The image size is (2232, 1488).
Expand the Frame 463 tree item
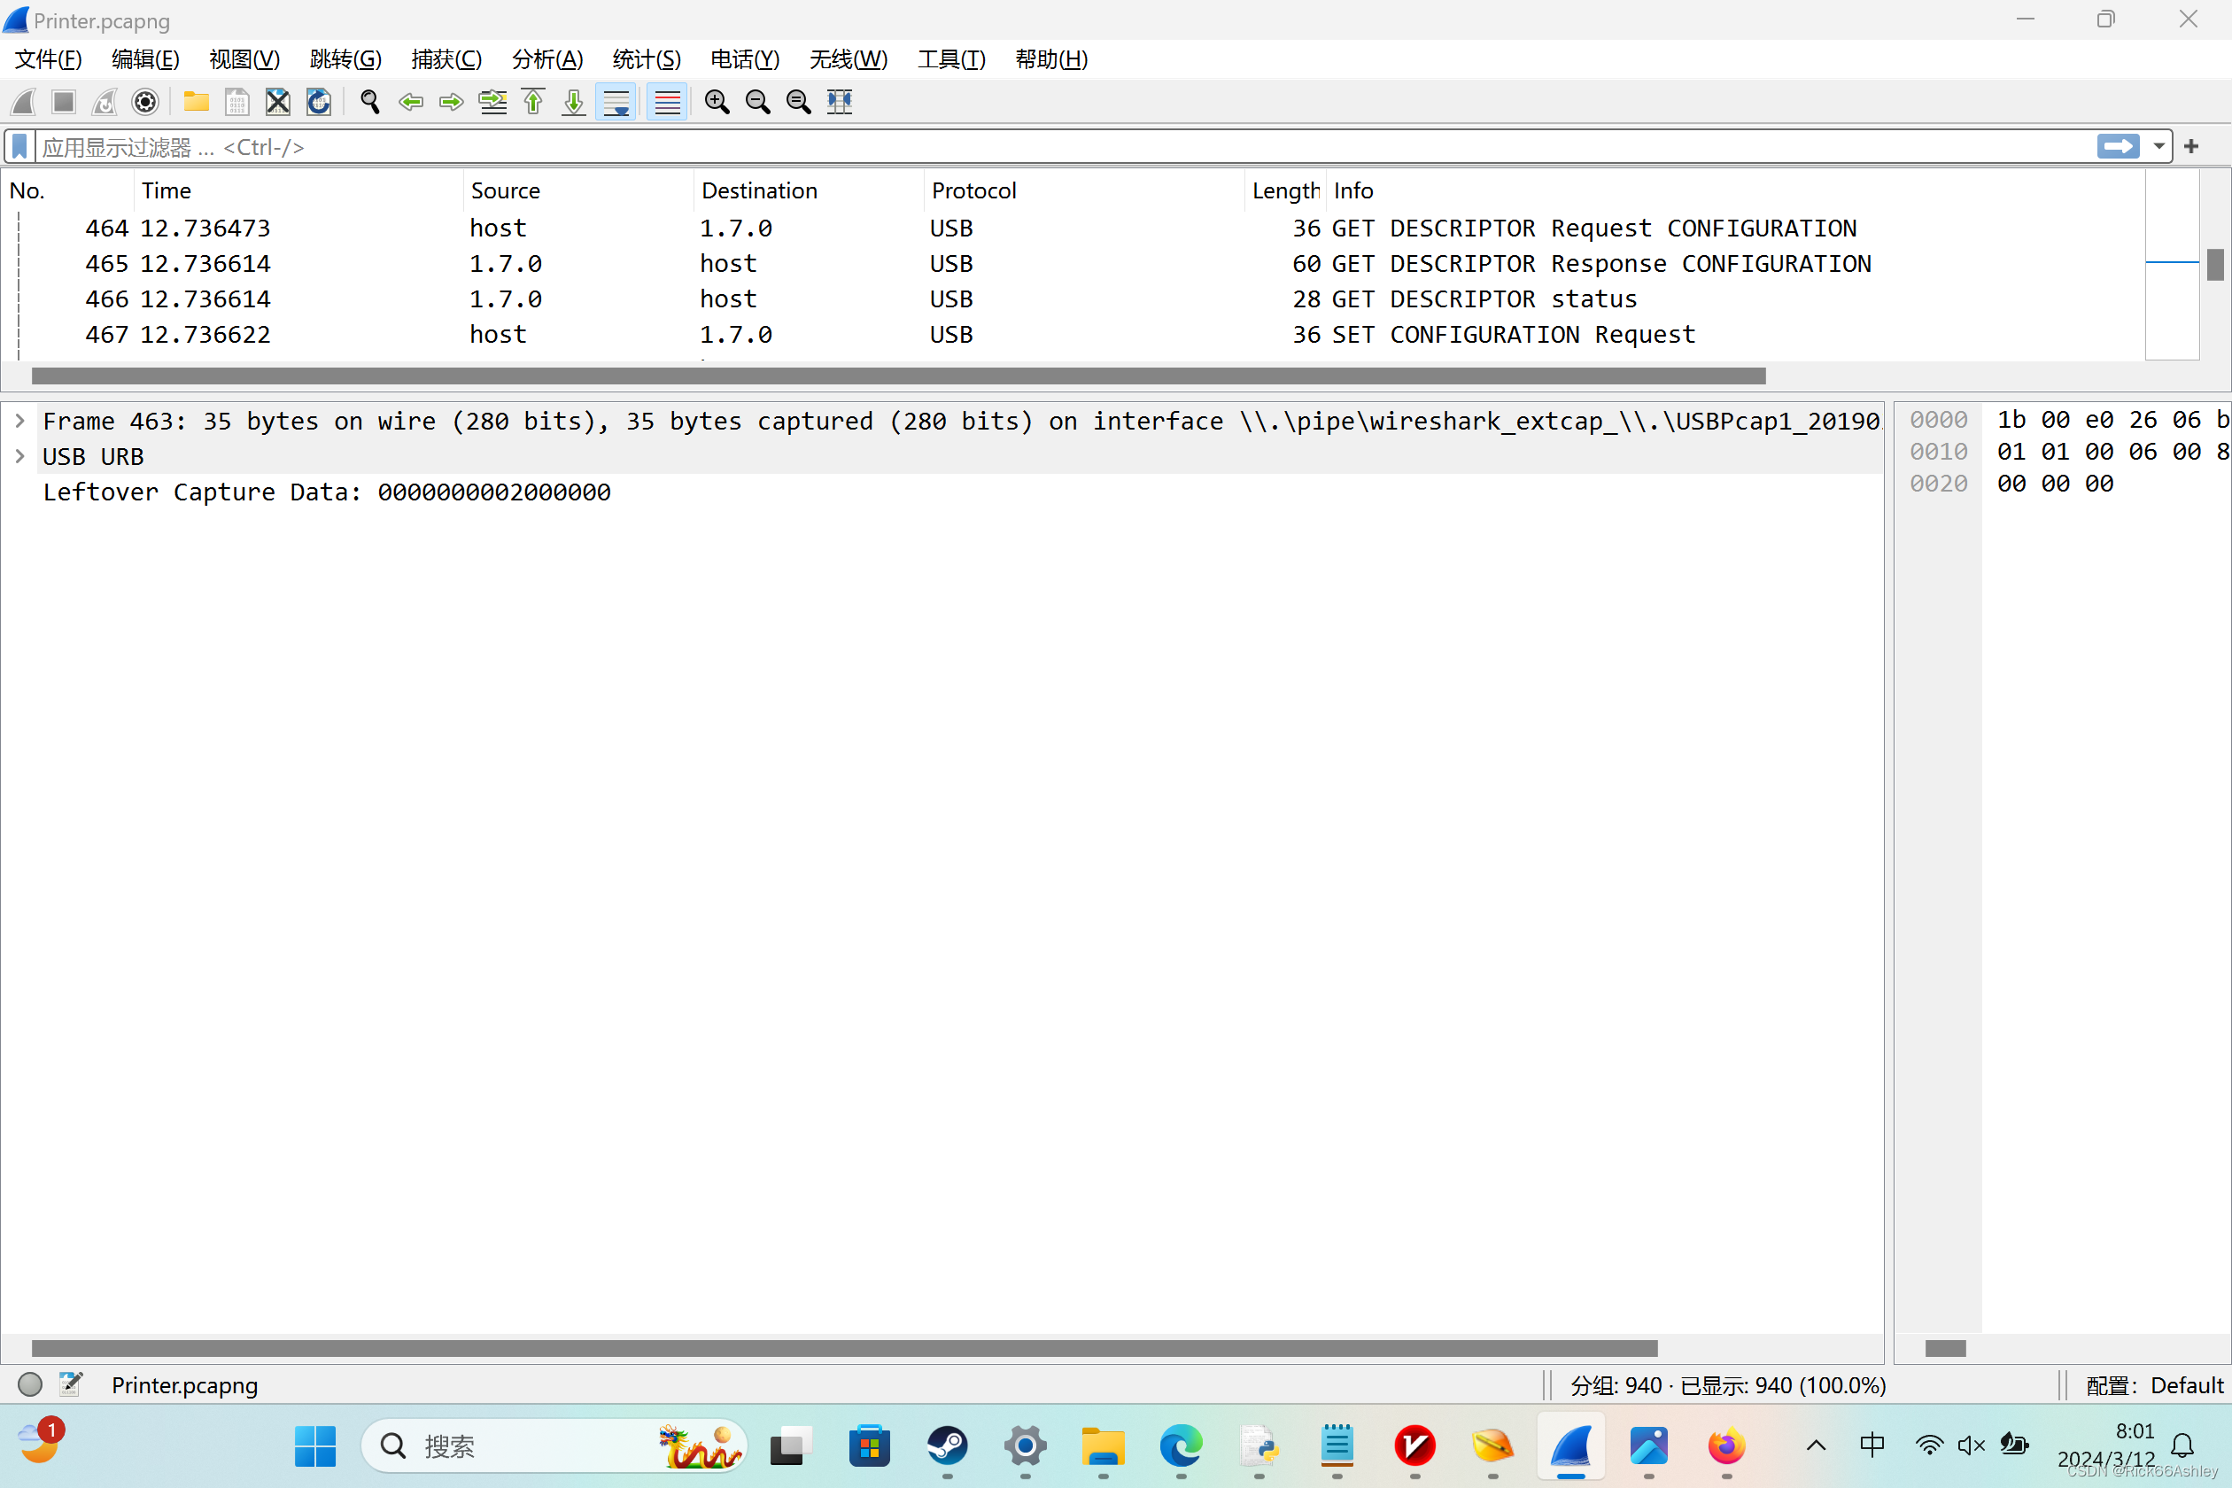coord(19,421)
